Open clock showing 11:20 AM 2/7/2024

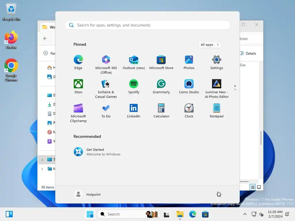pyautogui.click(x=275, y=214)
